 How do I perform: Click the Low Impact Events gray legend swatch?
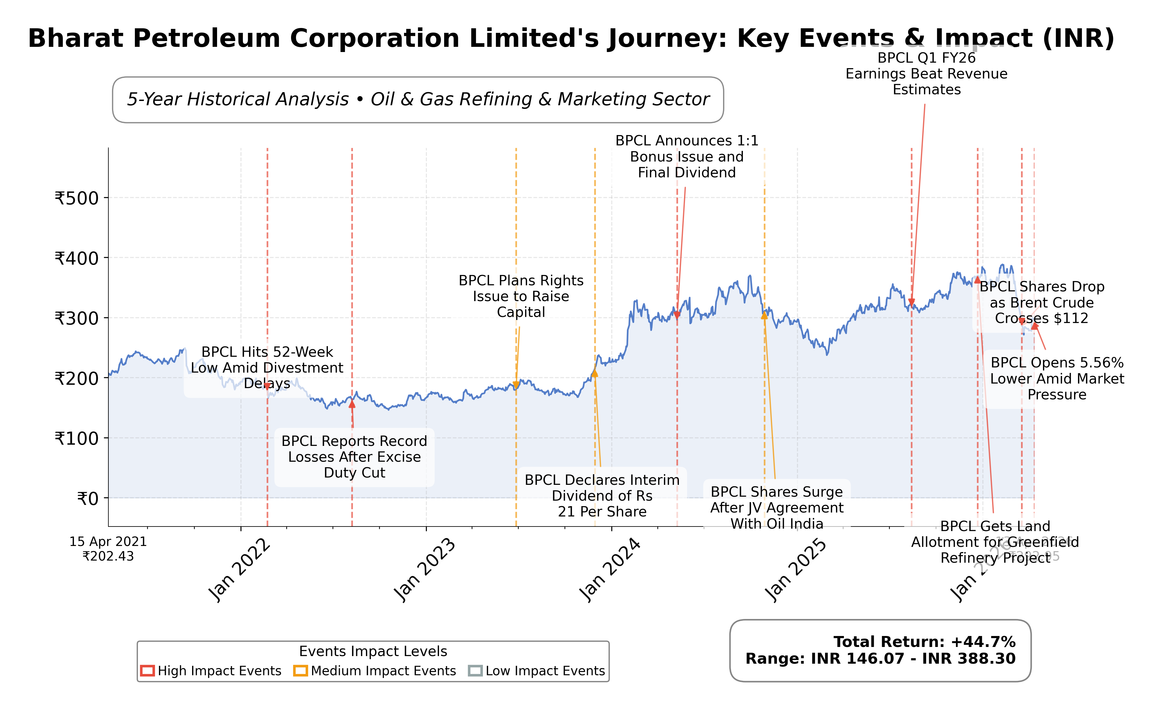475,671
